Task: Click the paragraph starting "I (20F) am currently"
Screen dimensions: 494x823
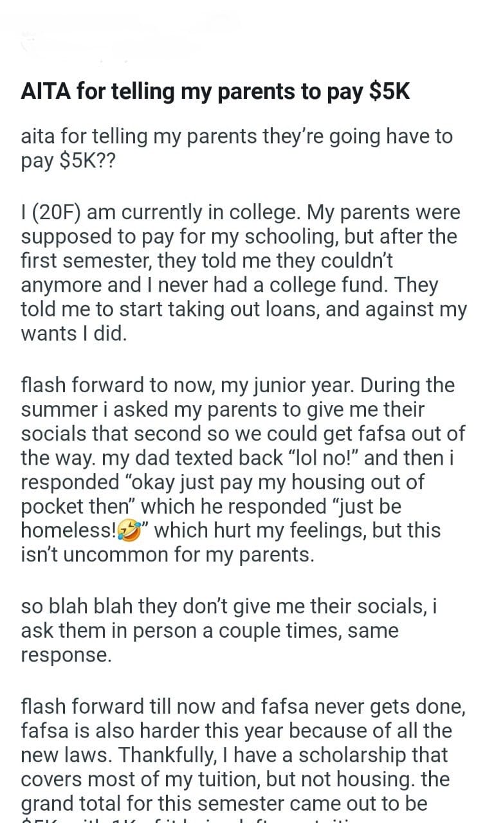Action: [x=243, y=273]
